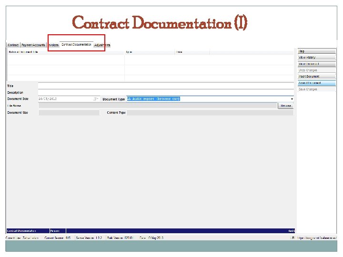Sort by the Type column header
Image resolution: width=343 pixels, height=257 pixels.
[150, 52]
